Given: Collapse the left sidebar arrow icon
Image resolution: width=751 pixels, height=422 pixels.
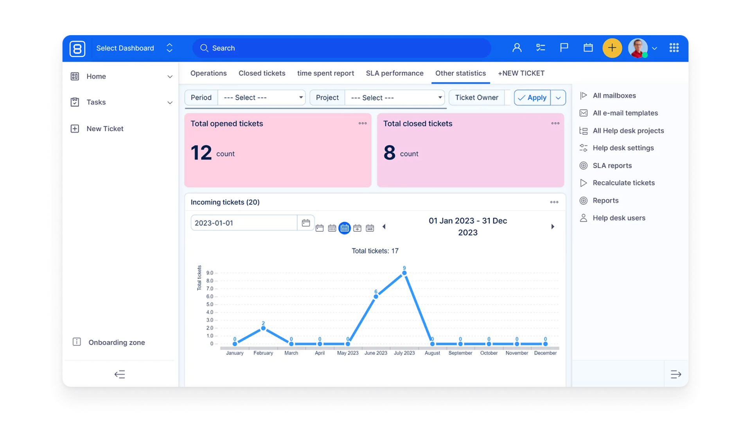Looking at the screenshot, I should [x=120, y=374].
